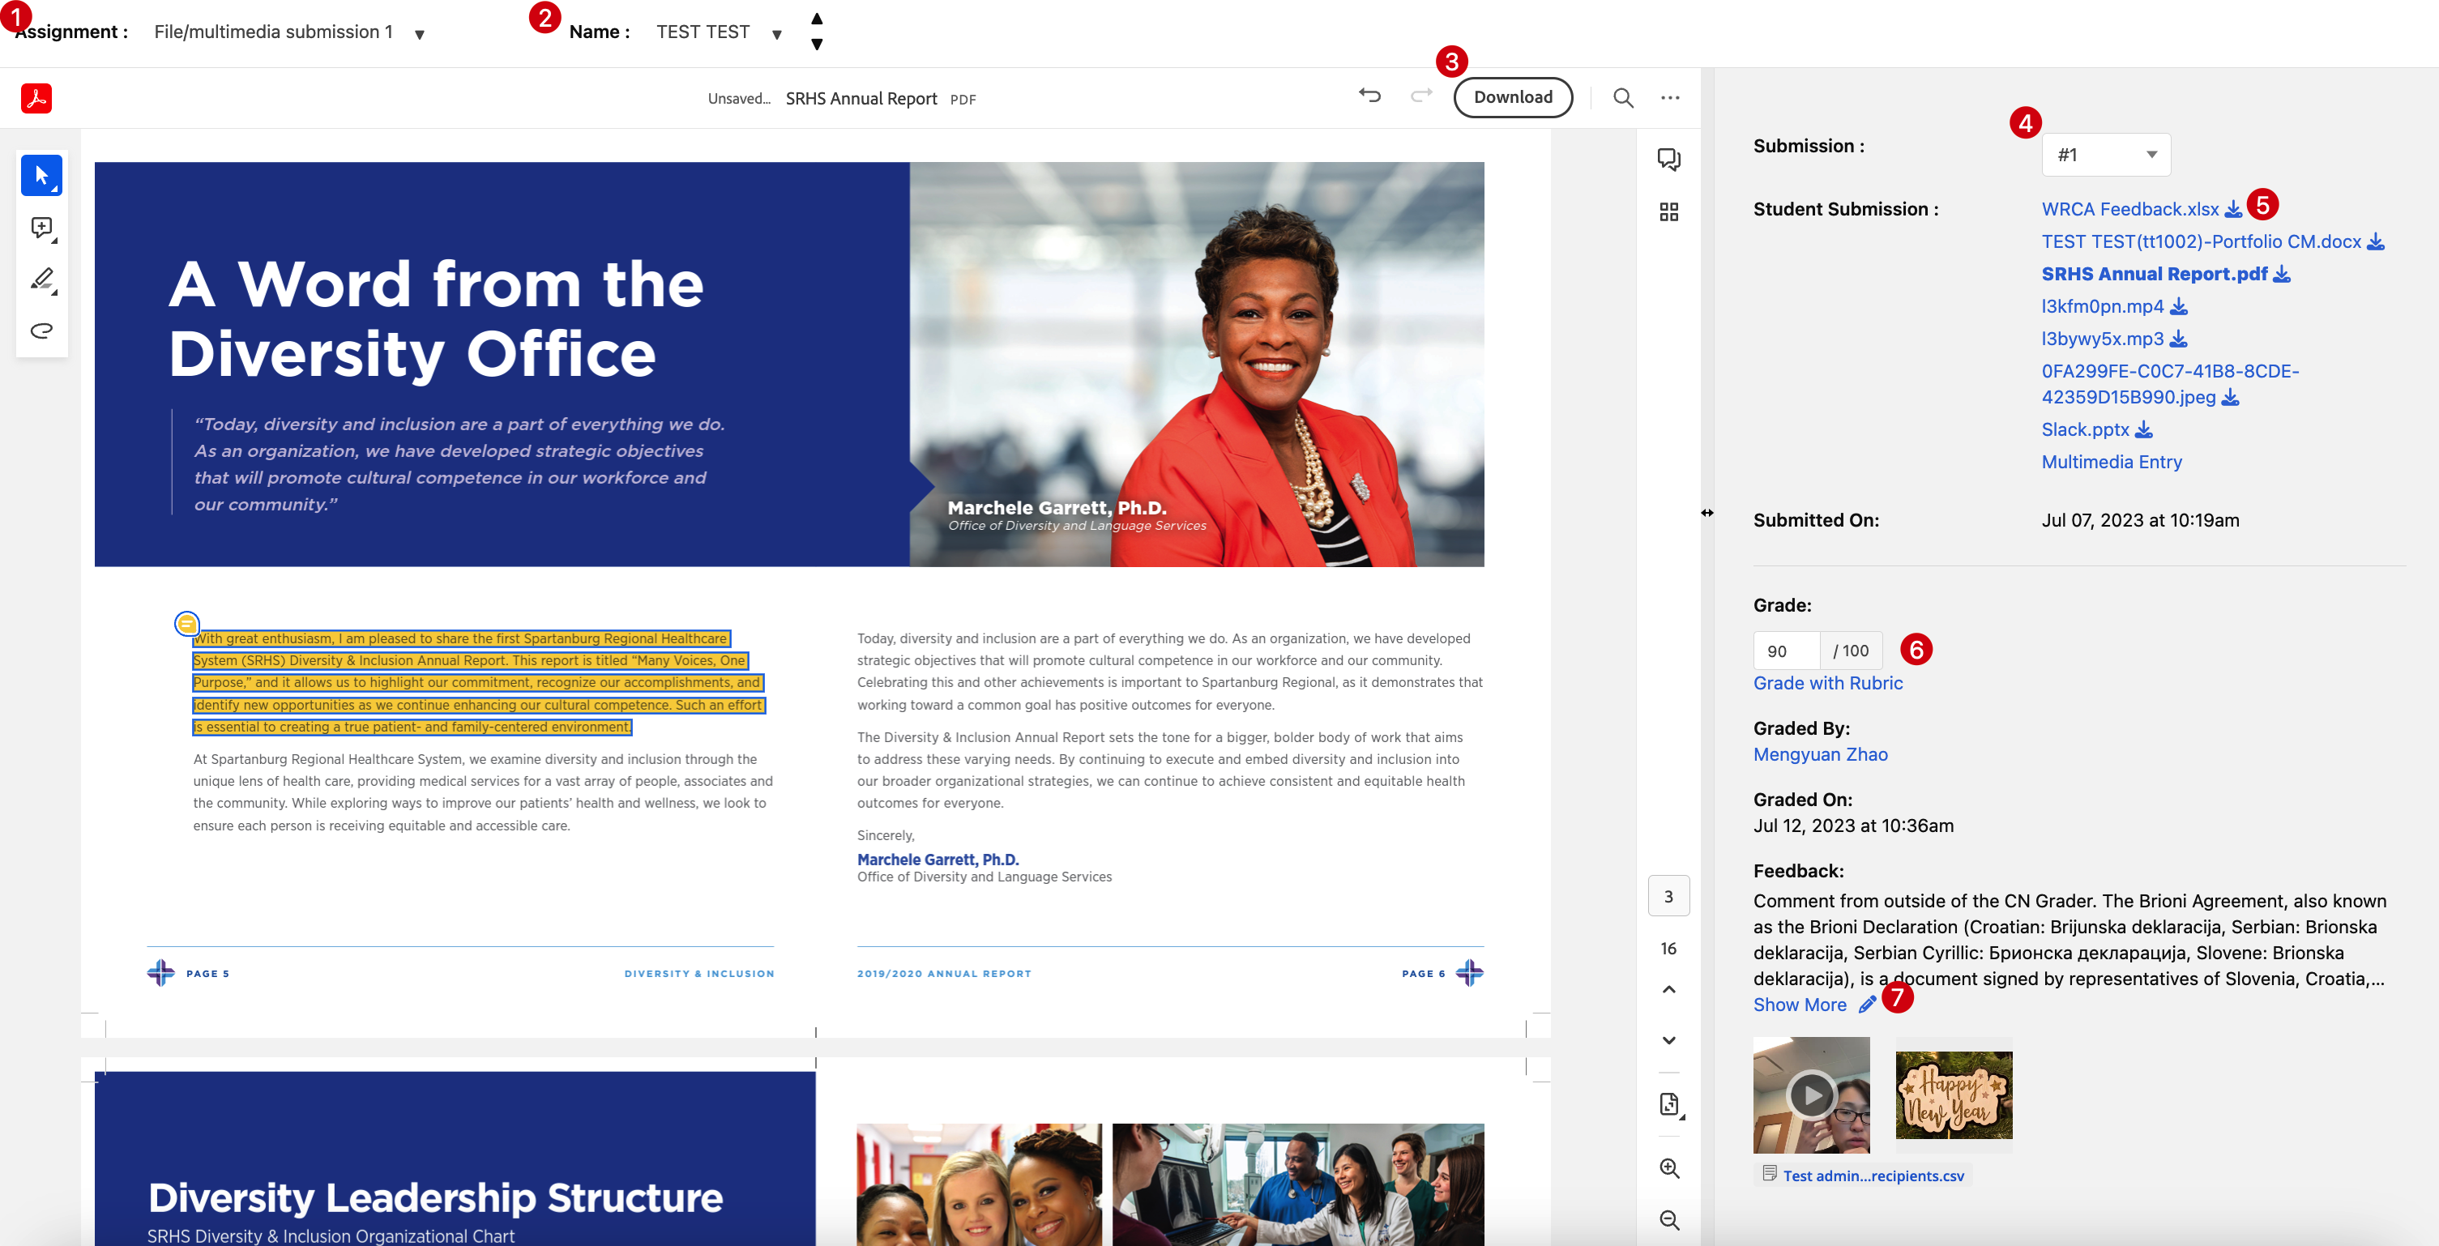Click Grade with Rubric link
This screenshot has height=1246, width=2439.
pos(1827,683)
